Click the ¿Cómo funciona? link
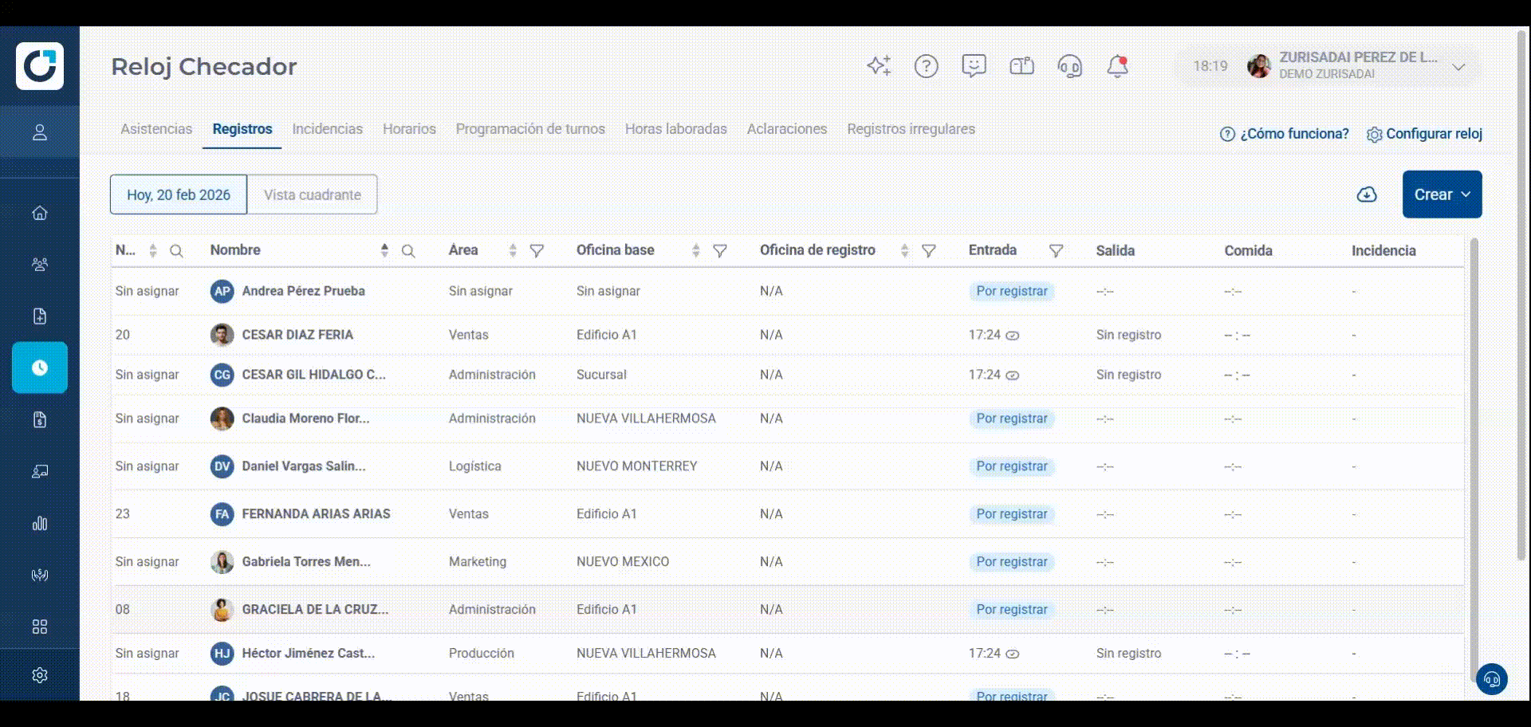Screen dimensions: 1531x727 click(x=1285, y=134)
